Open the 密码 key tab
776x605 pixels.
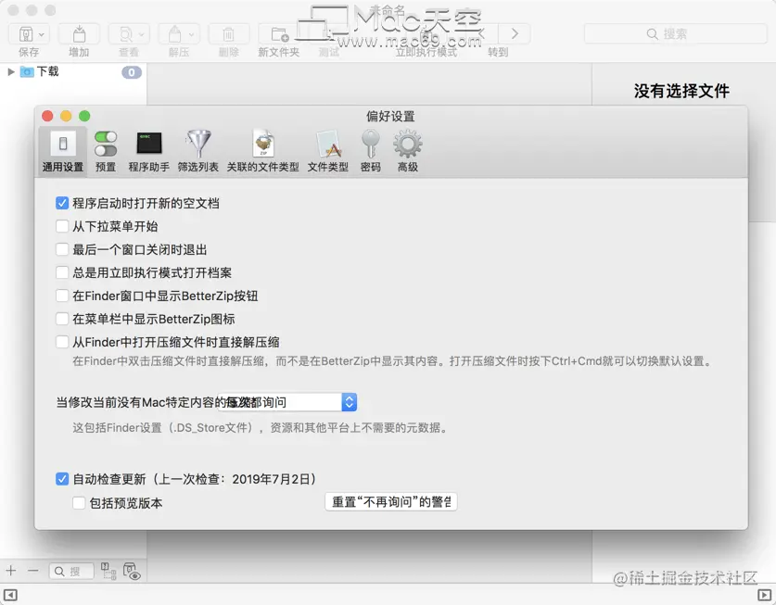371,151
